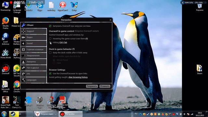The image size is (208, 117).
Task: Select the red HyperCam desktop shortcut
Action: [x=63, y=6]
